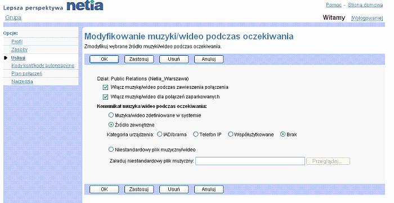394x203 pixels.
Task: Click the bottom Usuń button
Action: [174, 189]
